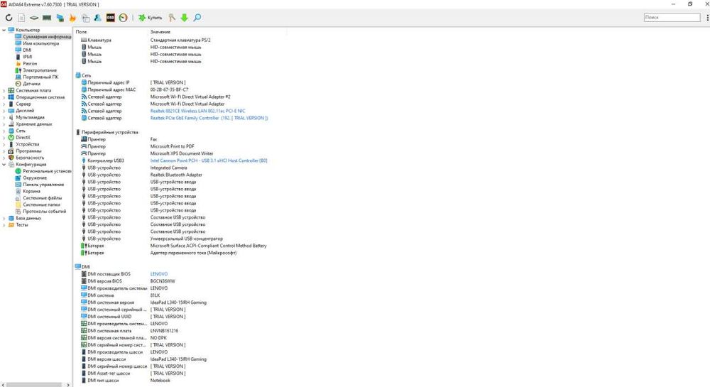The width and height of the screenshot is (710, 387).
Task: Select Портативный ПК tree item
Action: 40,77
